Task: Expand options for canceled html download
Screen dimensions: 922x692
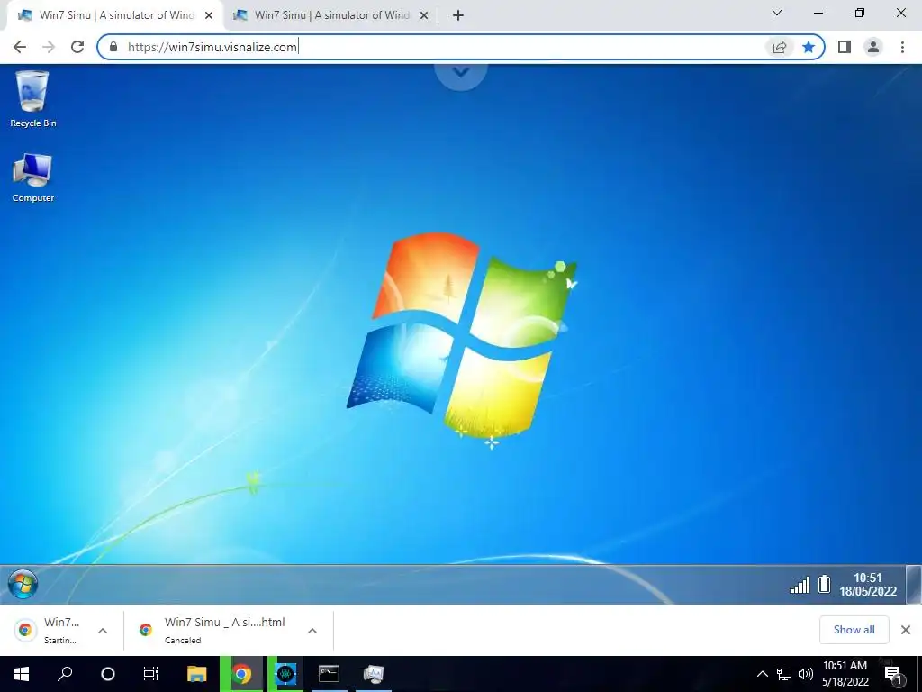Action: [312, 631]
